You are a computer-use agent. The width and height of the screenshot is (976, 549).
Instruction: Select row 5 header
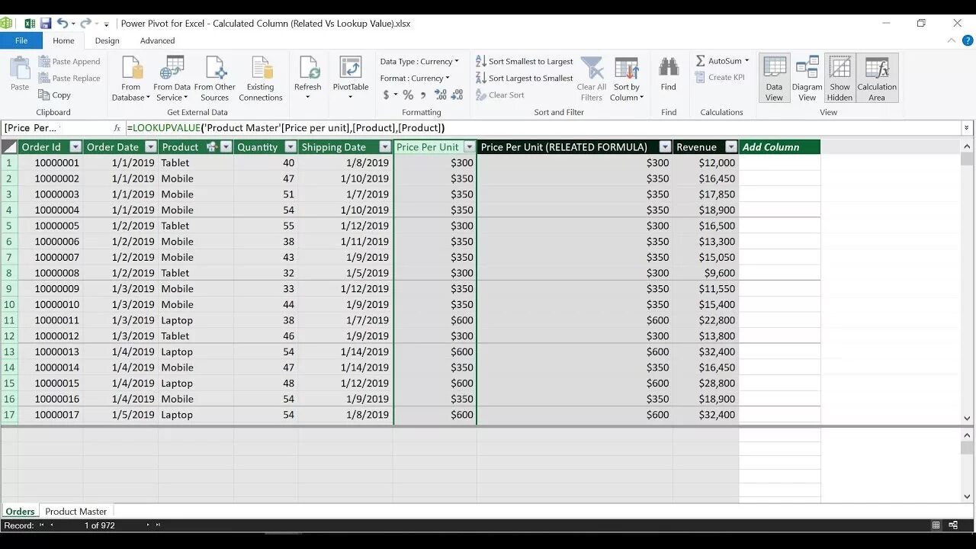pyautogui.click(x=9, y=226)
